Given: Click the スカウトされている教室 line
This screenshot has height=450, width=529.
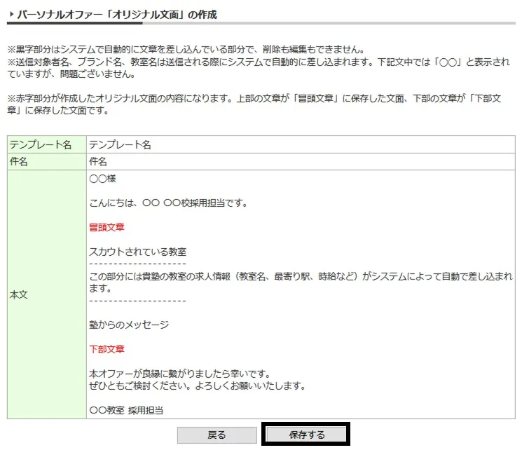Looking at the screenshot, I should click(x=137, y=252).
